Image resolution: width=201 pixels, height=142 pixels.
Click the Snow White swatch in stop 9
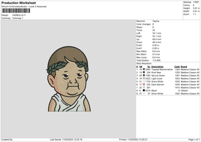click(144, 93)
